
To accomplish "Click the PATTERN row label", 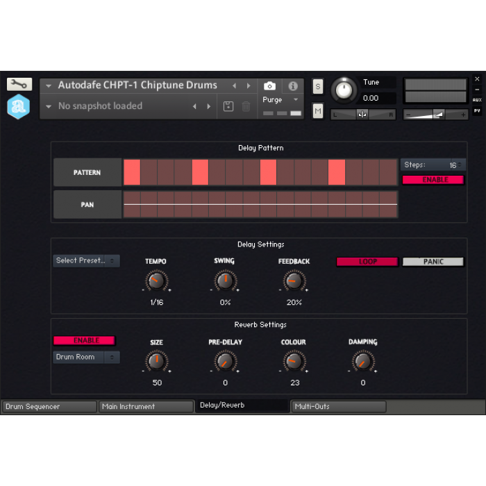I will [x=87, y=172].
